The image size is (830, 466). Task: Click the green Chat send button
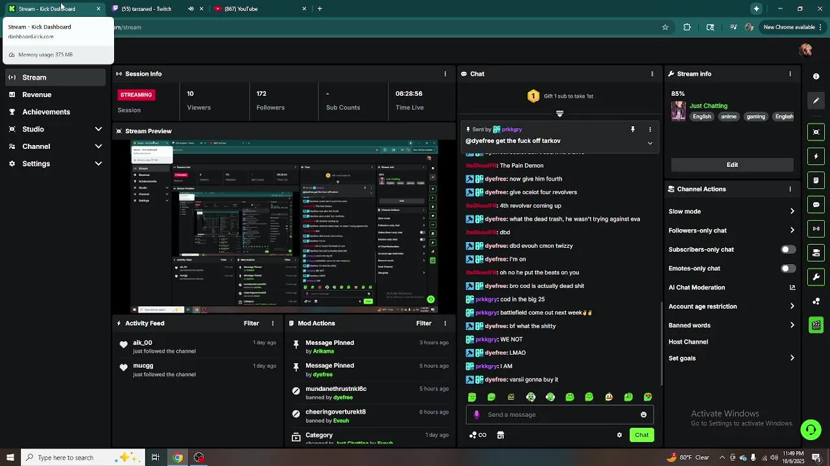[x=641, y=435]
